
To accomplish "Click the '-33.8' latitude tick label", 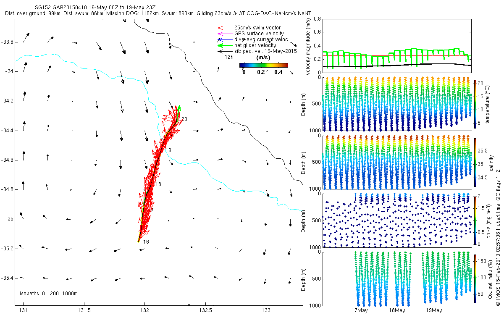I will click(x=7, y=42).
